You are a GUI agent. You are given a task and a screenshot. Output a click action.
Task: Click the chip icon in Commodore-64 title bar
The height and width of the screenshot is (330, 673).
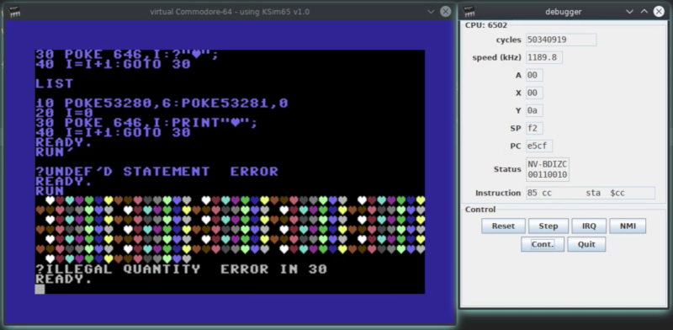coord(15,12)
